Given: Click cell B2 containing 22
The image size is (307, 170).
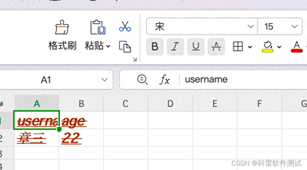Looking at the screenshot, I should coord(81,138).
